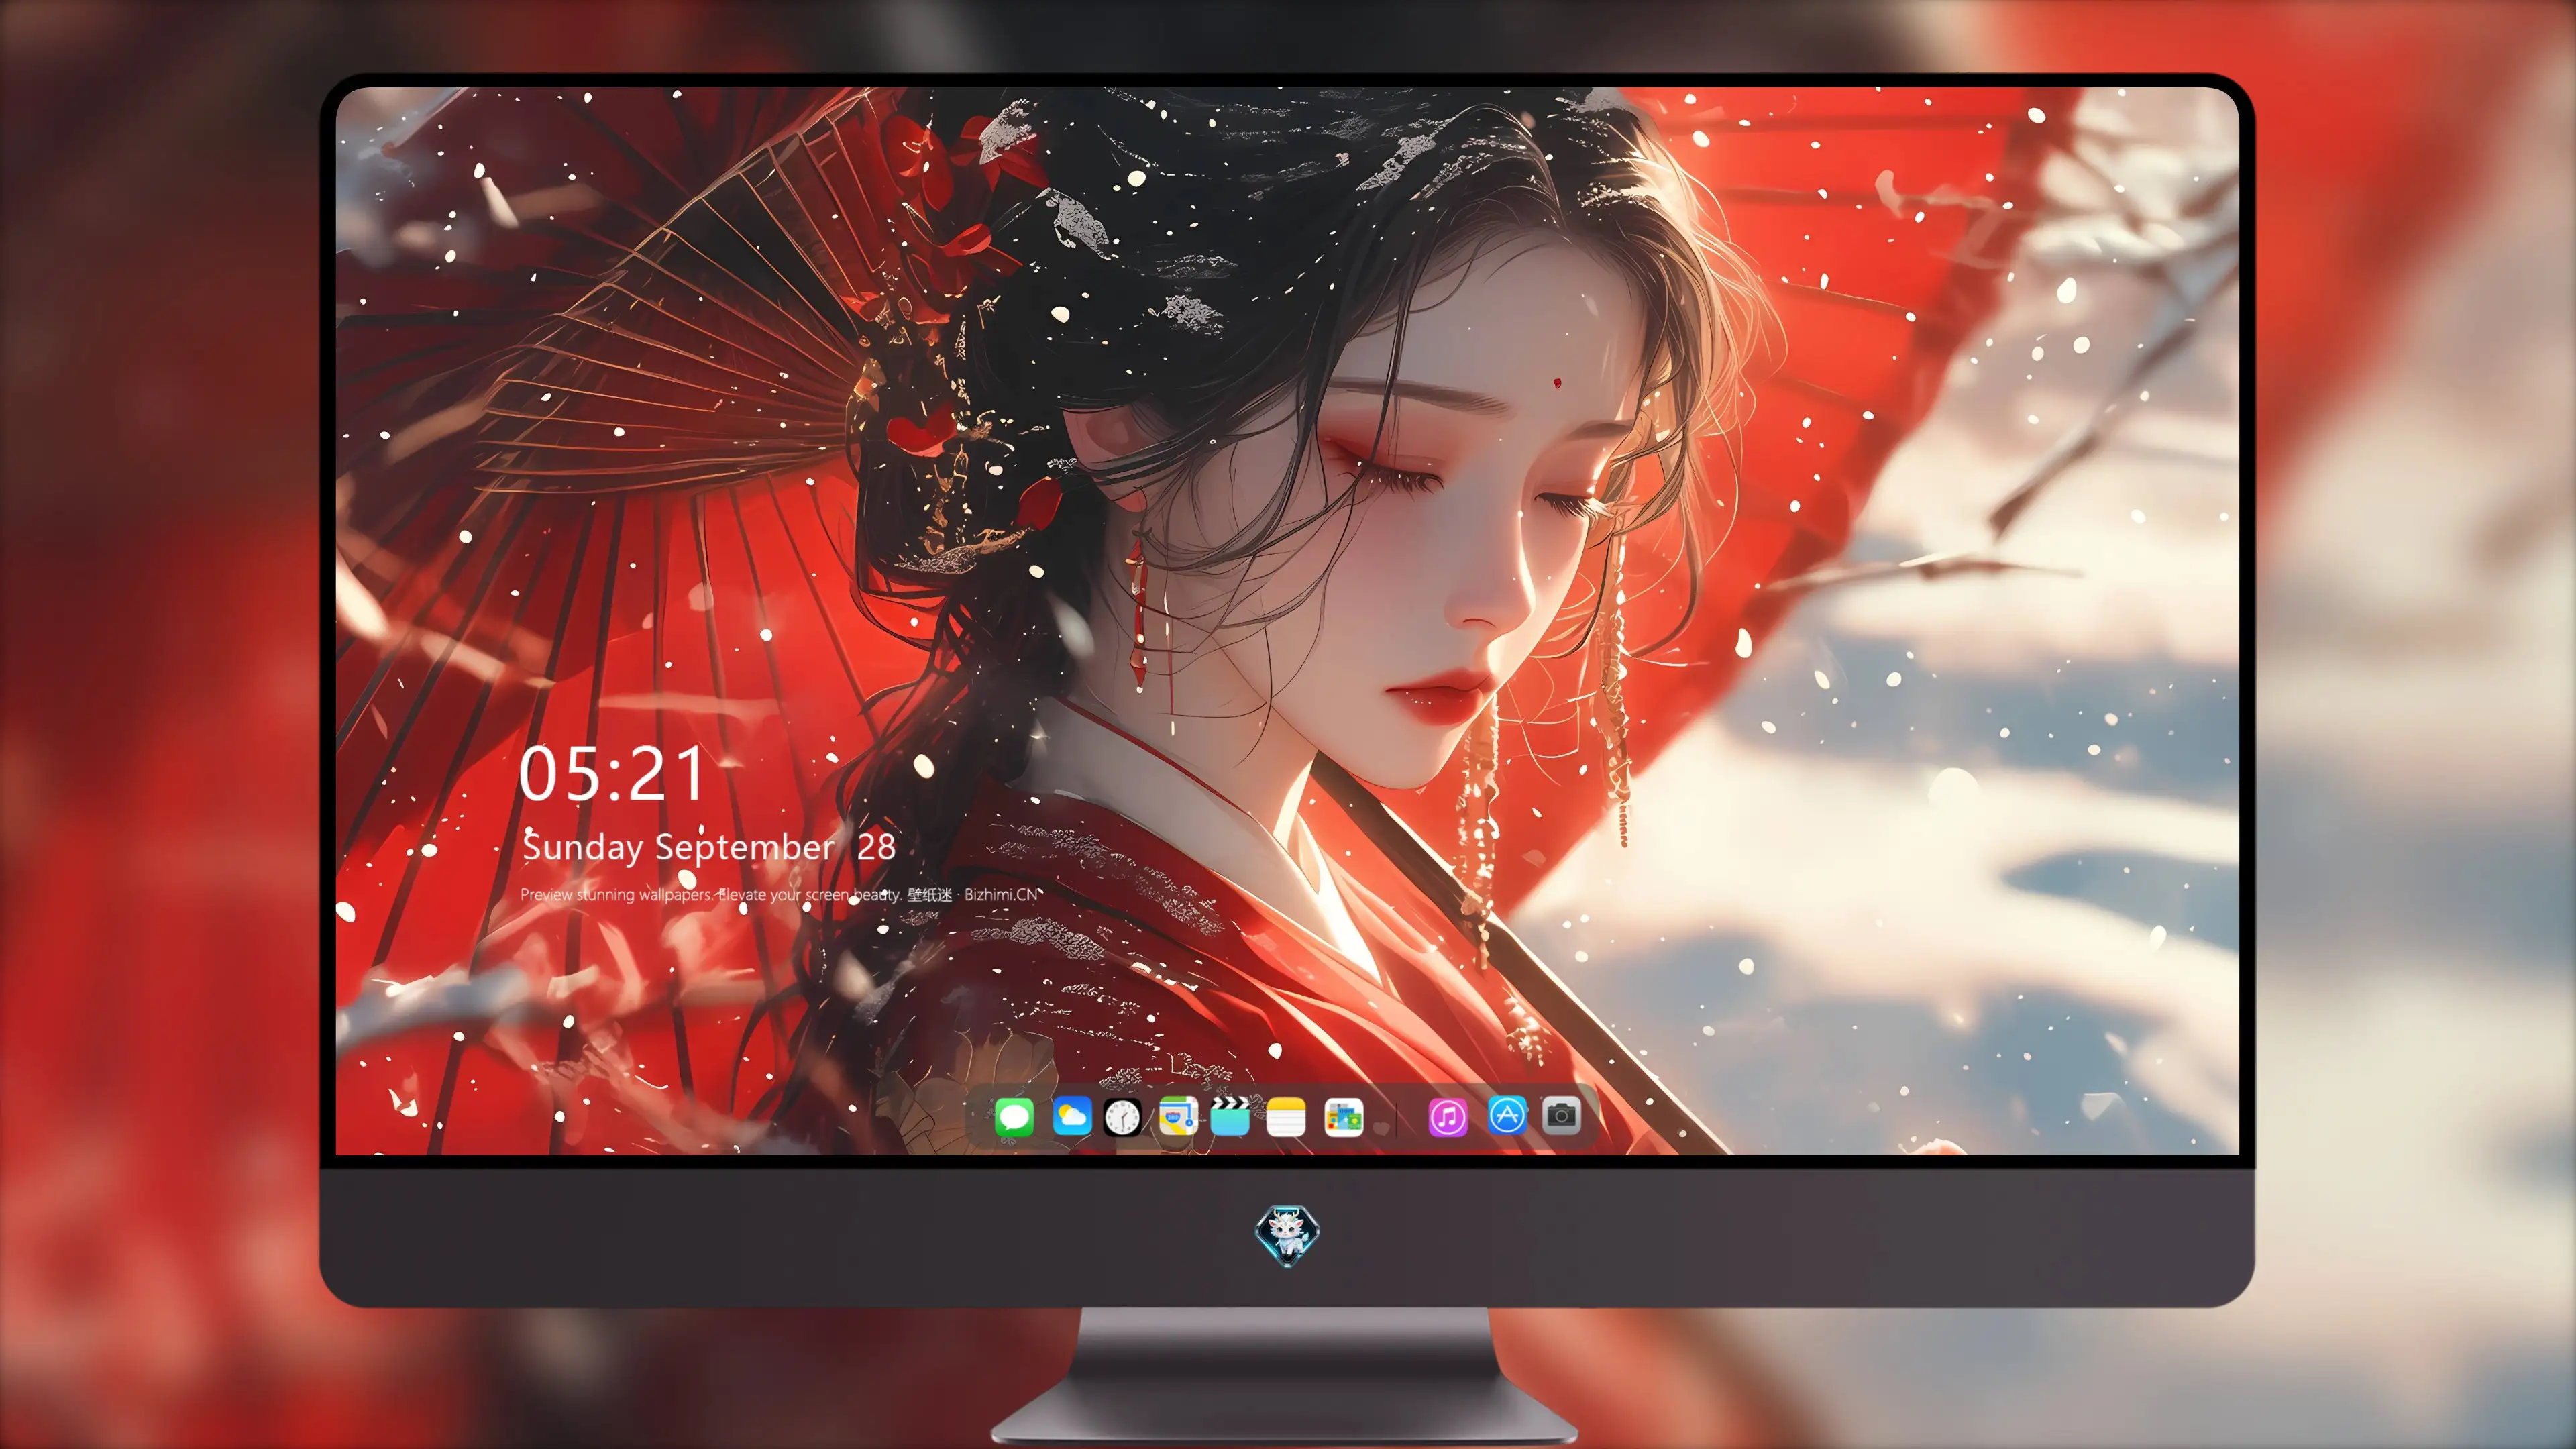Open the Videos clapperboard app in the dock

[1230, 1116]
